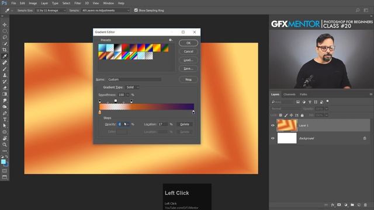Click the lock all layer icon
Screen dimensions: 374x210
302,116
